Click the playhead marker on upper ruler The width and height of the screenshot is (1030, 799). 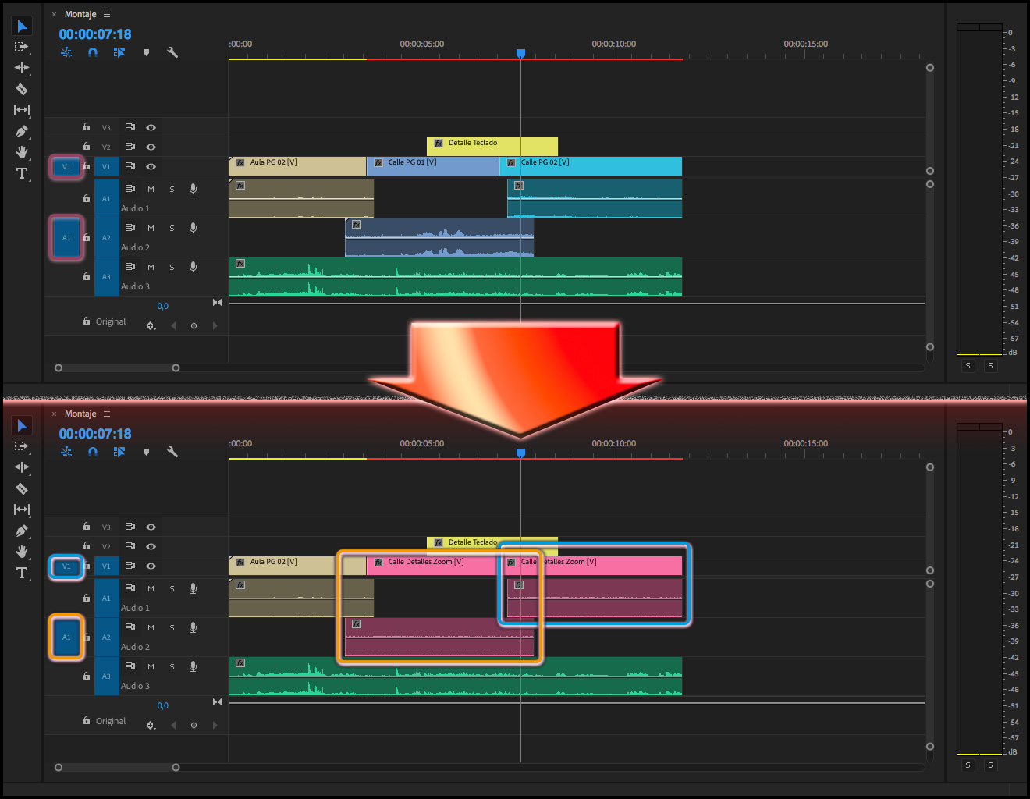pyautogui.click(x=520, y=53)
